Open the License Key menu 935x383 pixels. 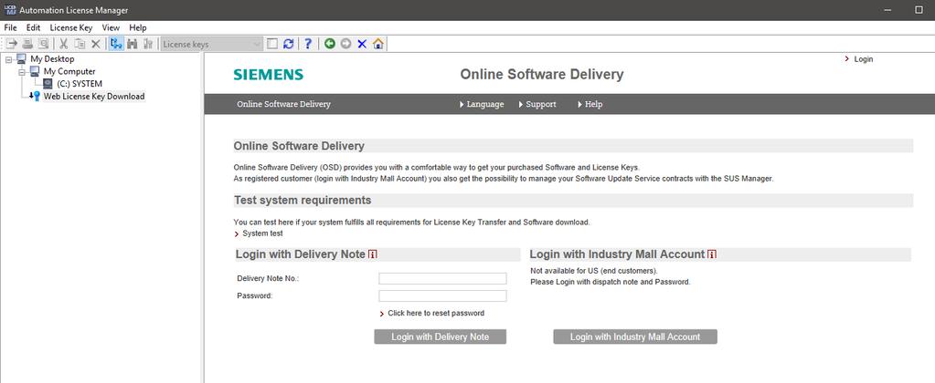click(x=71, y=27)
